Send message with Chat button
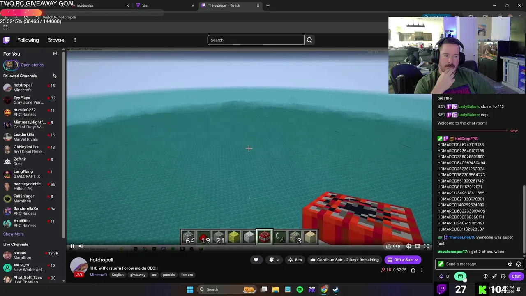Image resolution: width=526 pixels, height=296 pixels. click(516, 276)
